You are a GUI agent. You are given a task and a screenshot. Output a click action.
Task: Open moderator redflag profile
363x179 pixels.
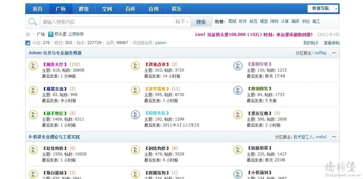pyautogui.click(x=320, y=53)
